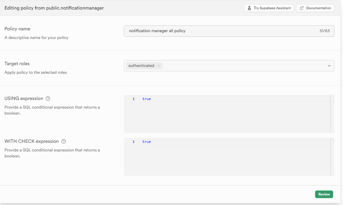The height and width of the screenshot is (205, 343).
Task: Click the Review button
Action: (x=324, y=194)
